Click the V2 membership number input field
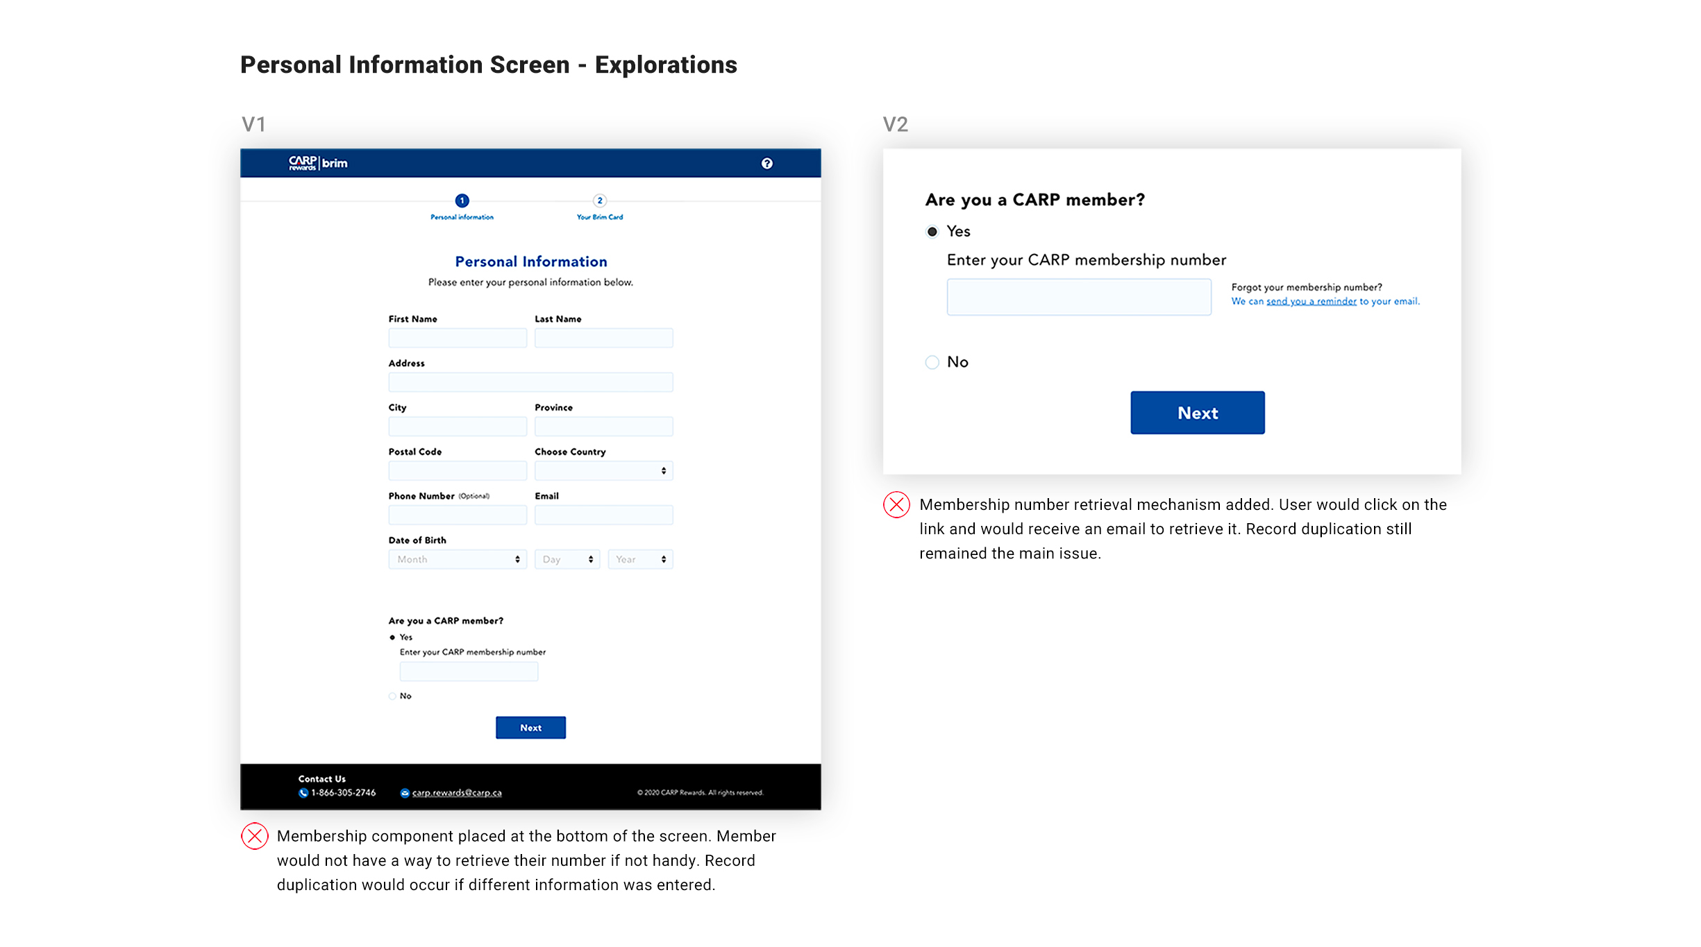 point(1079,298)
